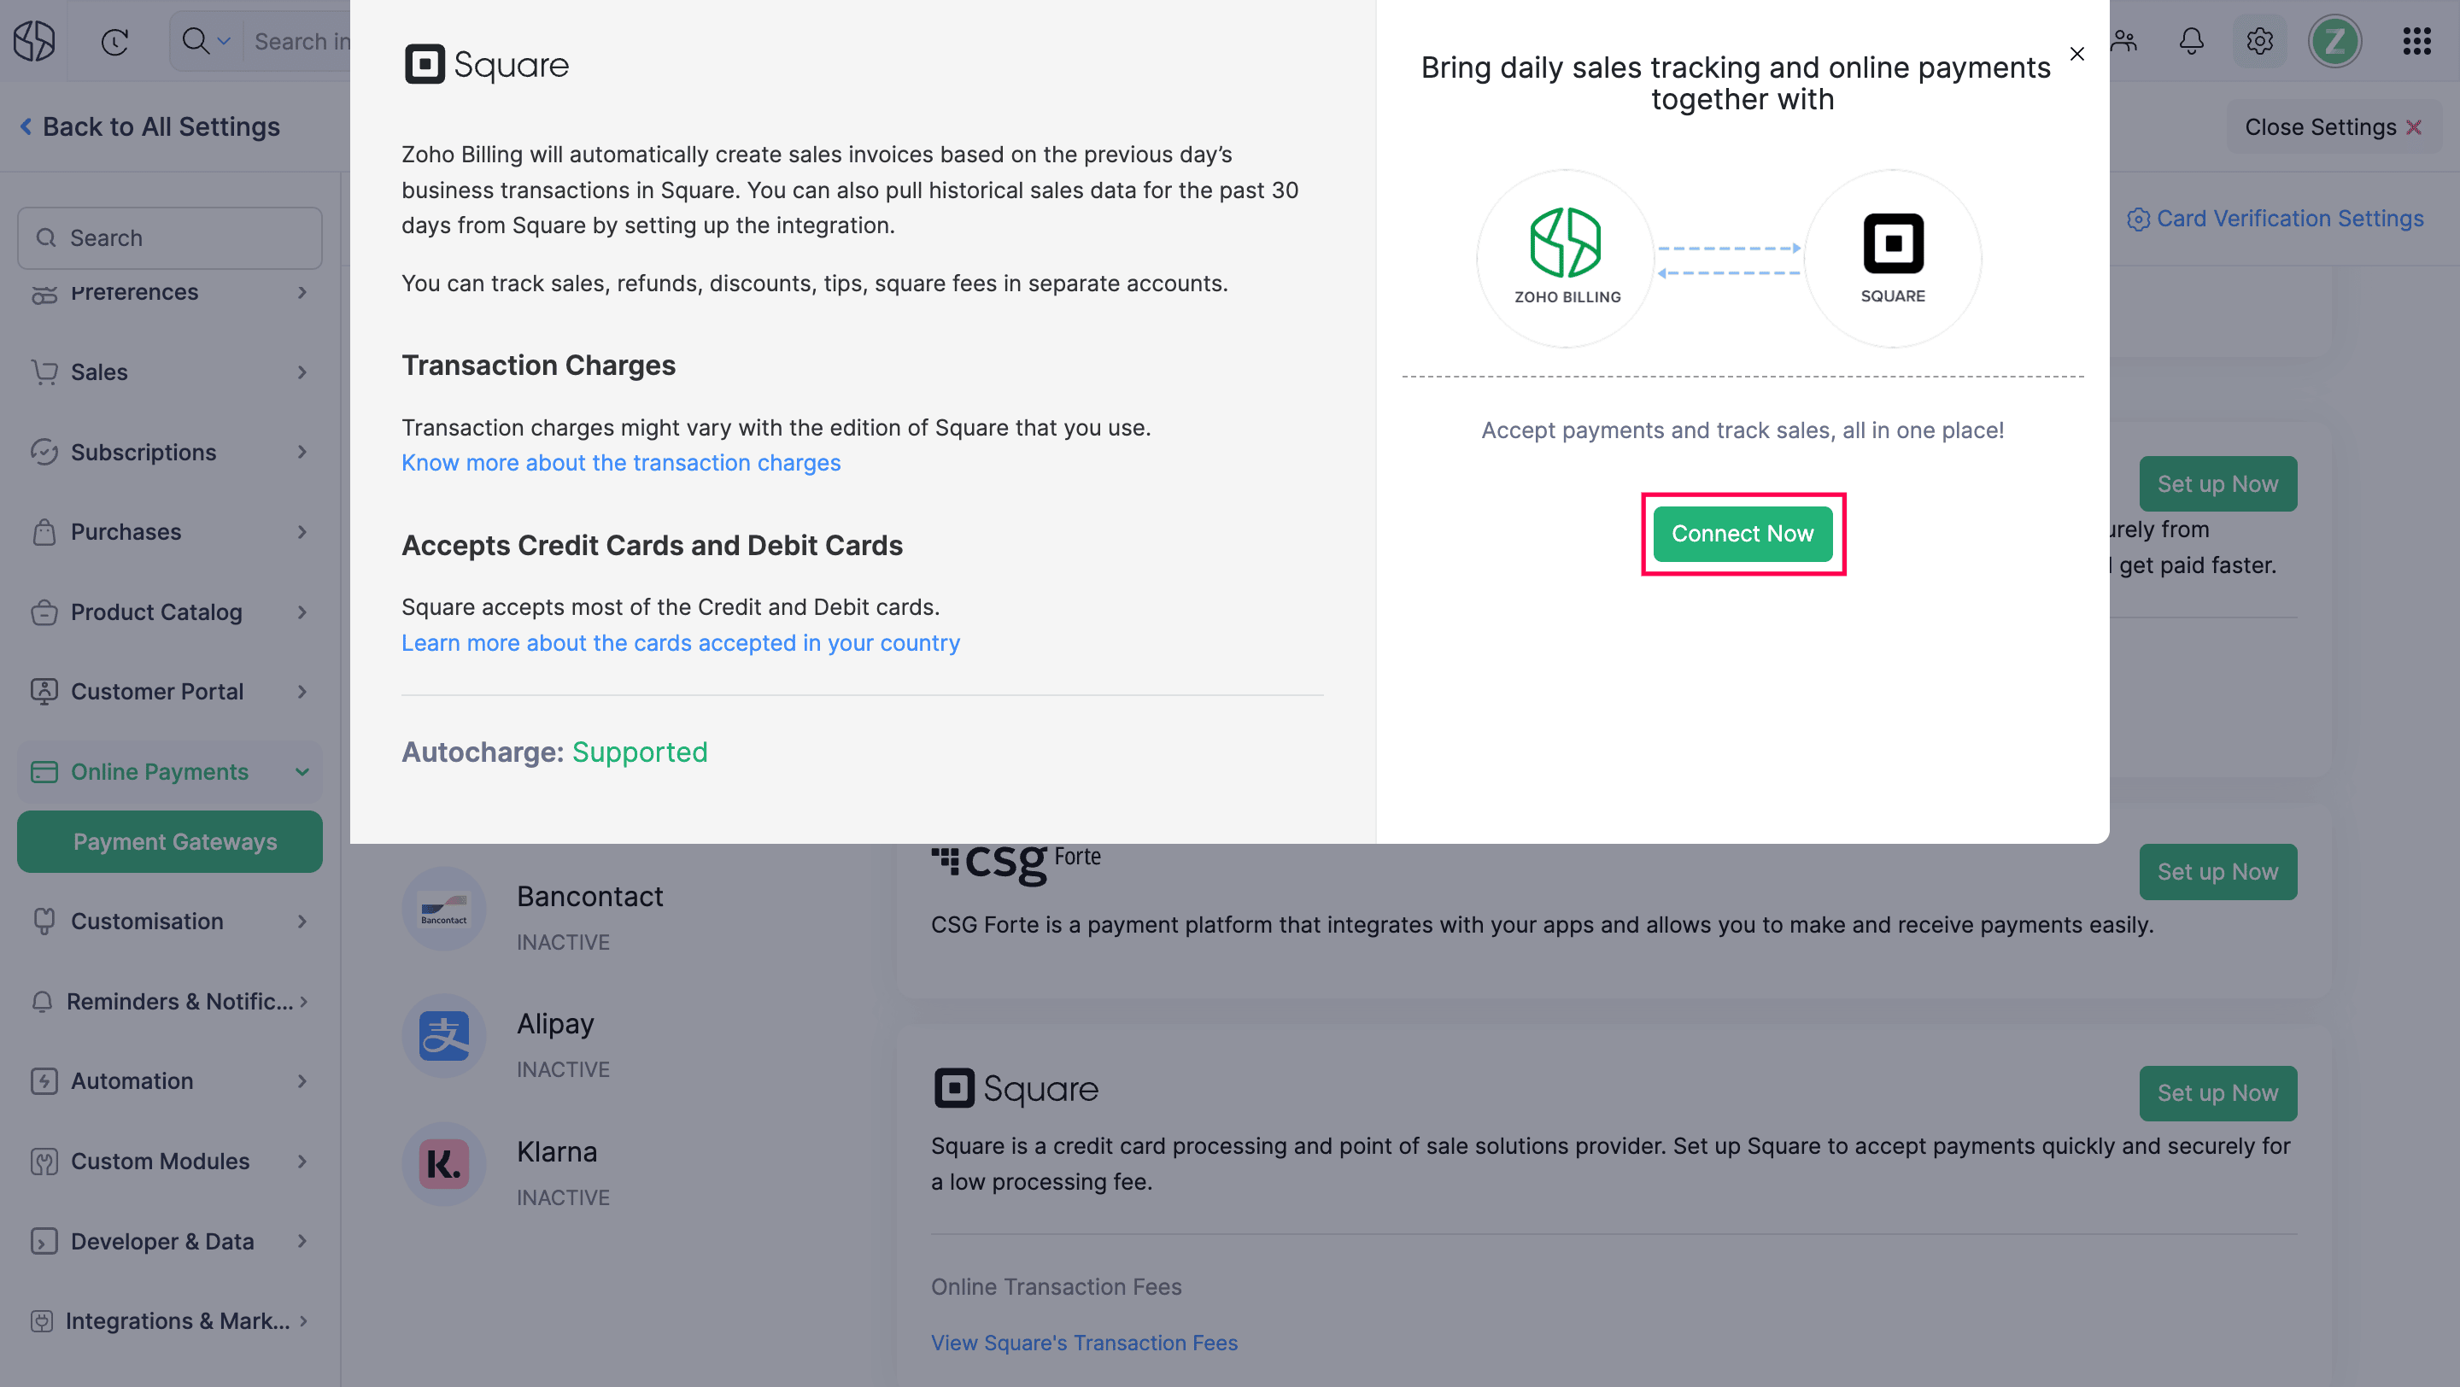
Task: Click the Zoho Billing logo icon
Action: [34, 41]
